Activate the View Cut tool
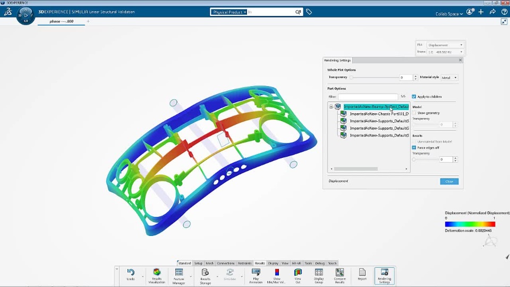 pos(298,272)
